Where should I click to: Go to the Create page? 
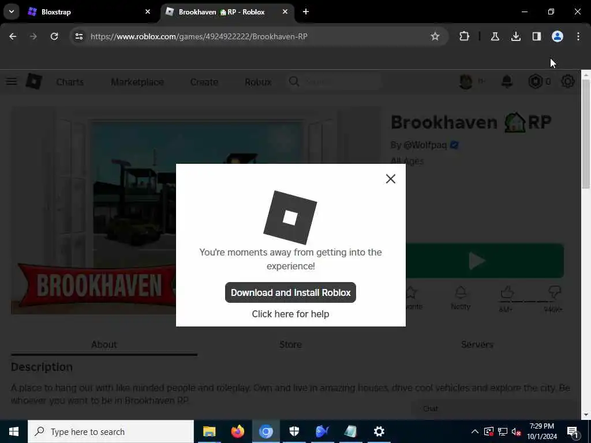204,82
